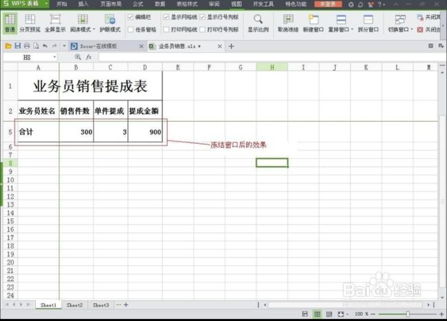Open the 数据 ribbon tab
Viewport: 447px width, 321px height.
pos(160,4)
